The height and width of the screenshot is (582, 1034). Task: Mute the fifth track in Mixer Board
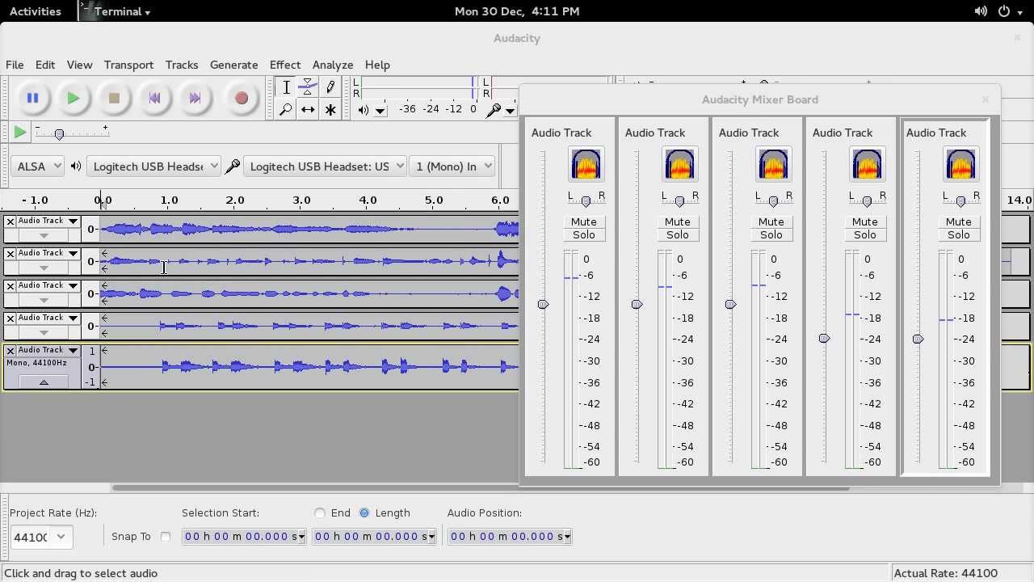(x=959, y=221)
